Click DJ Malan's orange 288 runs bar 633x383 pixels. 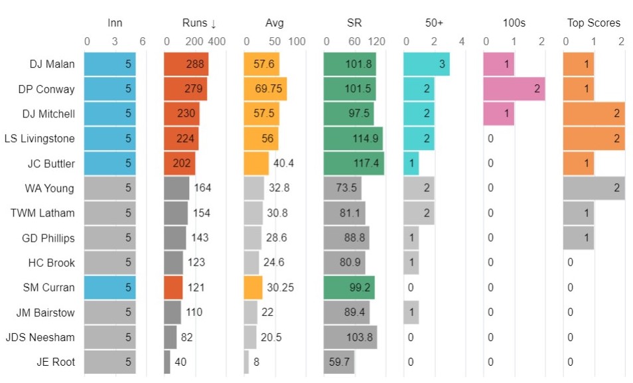tap(186, 64)
